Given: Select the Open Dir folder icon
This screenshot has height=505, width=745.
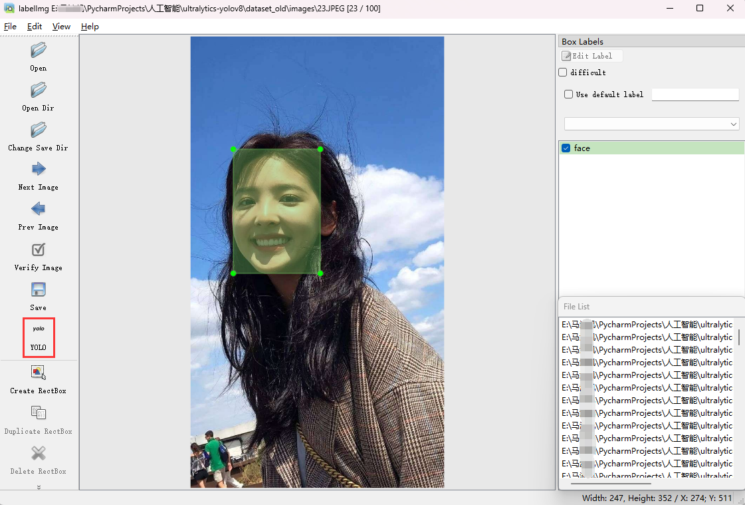Looking at the screenshot, I should 39,90.
